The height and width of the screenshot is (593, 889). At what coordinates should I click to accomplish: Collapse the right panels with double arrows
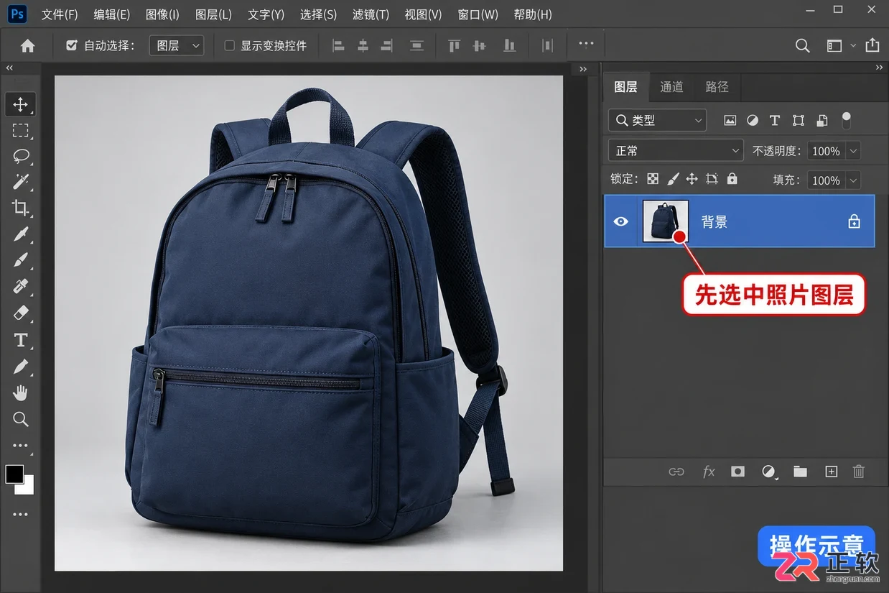[879, 68]
